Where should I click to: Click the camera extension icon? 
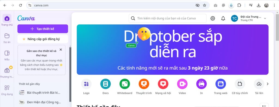(216, 5)
